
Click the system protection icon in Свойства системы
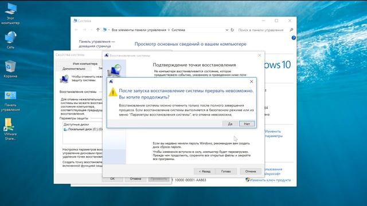pos(64,79)
